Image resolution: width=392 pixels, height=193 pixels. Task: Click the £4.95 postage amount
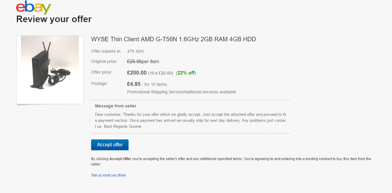click(x=134, y=84)
